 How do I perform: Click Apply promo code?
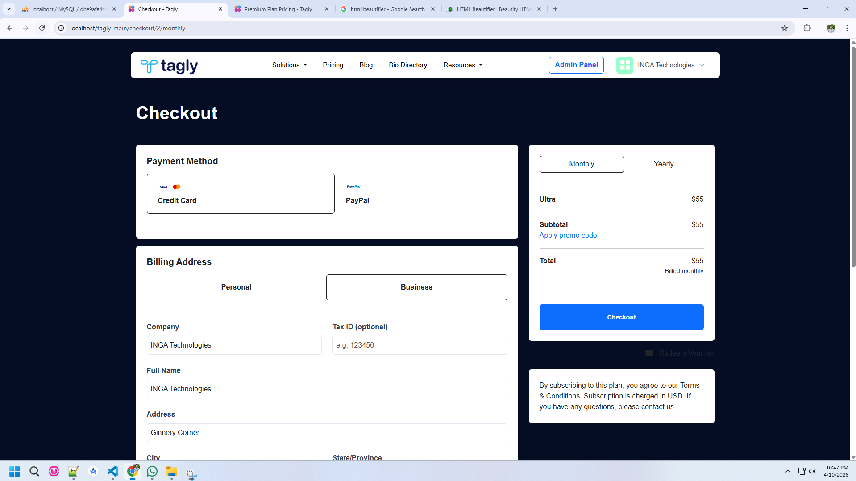pyautogui.click(x=568, y=235)
